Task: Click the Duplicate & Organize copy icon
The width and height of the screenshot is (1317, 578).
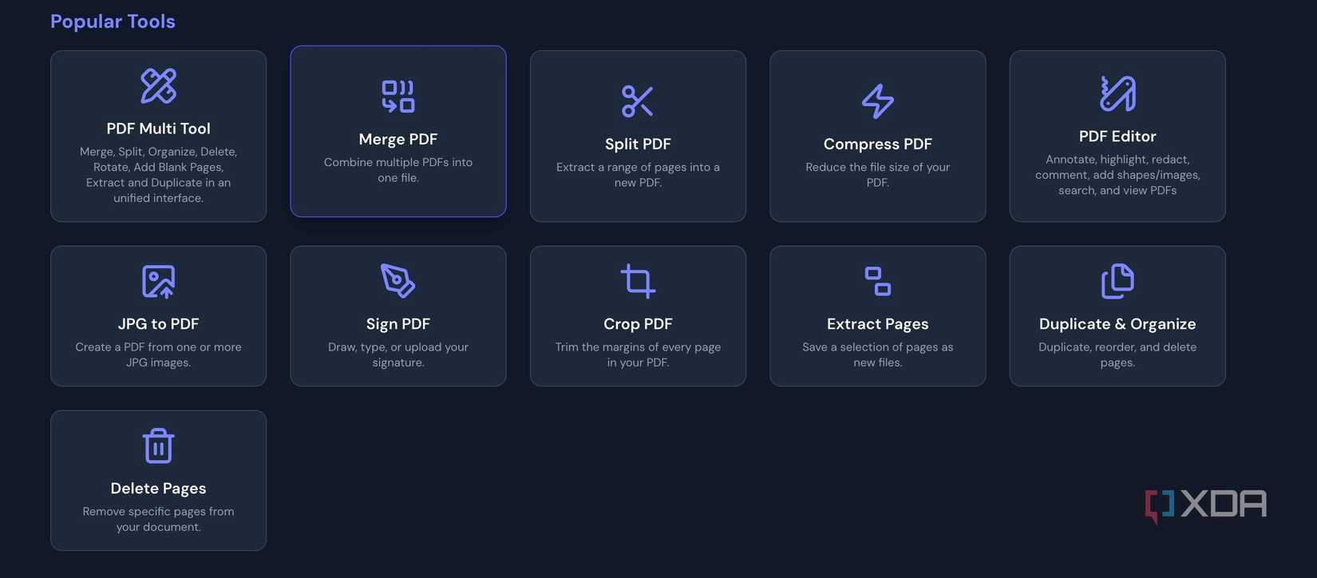Action: coord(1117,281)
